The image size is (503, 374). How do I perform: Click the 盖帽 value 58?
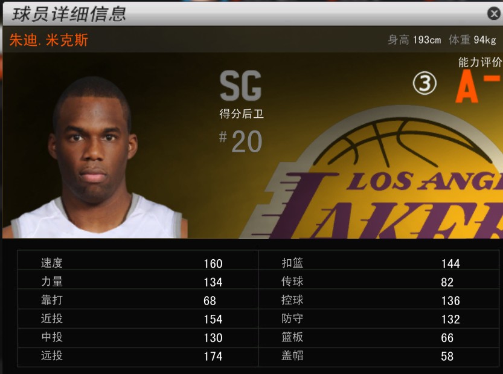447,356
